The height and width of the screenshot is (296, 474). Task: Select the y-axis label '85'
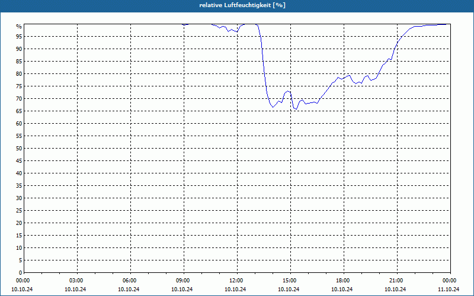click(19, 62)
